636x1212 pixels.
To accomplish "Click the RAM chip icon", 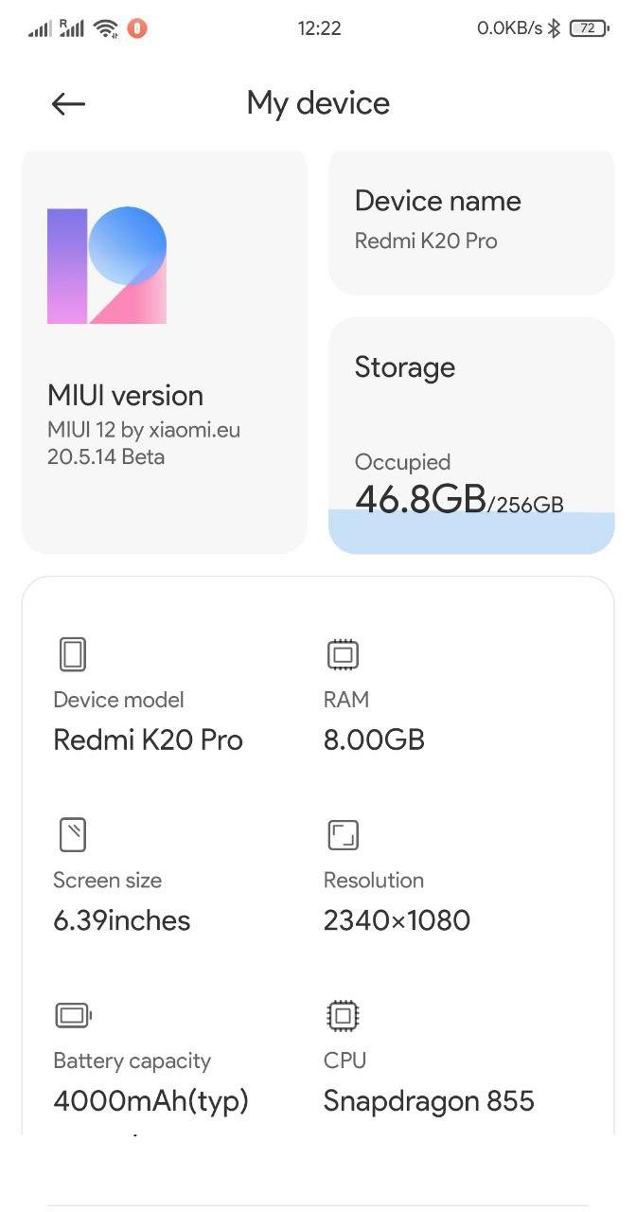I will coord(343,654).
